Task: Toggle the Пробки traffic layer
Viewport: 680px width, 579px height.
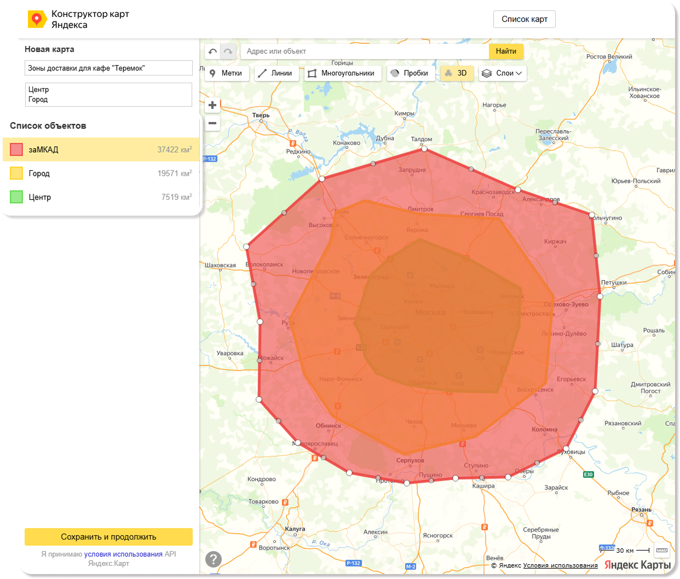Action: coord(410,73)
